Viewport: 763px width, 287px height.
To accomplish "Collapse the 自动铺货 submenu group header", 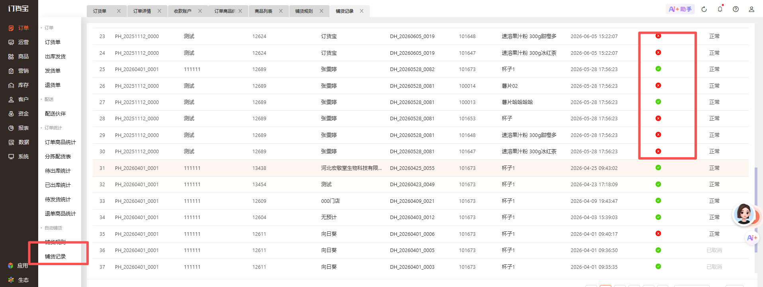I will (52, 228).
